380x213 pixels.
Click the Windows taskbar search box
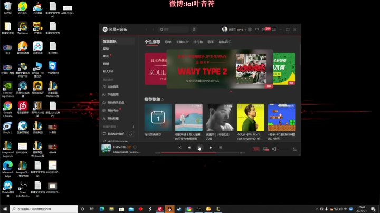pos(44,209)
